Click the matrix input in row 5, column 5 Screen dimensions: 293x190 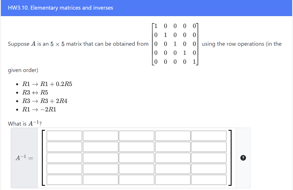(209, 180)
